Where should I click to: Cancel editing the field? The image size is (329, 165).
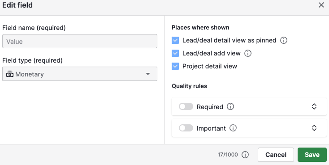click(x=276, y=155)
